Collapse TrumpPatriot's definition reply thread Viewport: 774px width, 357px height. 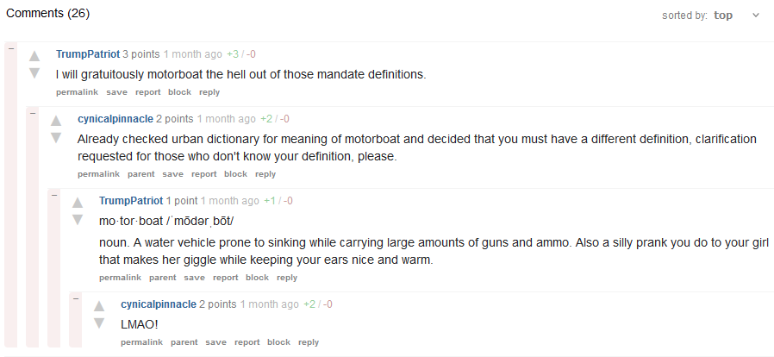pos(53,195)
